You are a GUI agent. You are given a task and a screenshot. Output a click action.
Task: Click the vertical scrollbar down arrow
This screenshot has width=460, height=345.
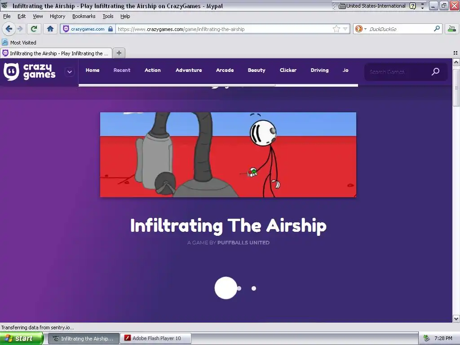click(x=456, y=318)
